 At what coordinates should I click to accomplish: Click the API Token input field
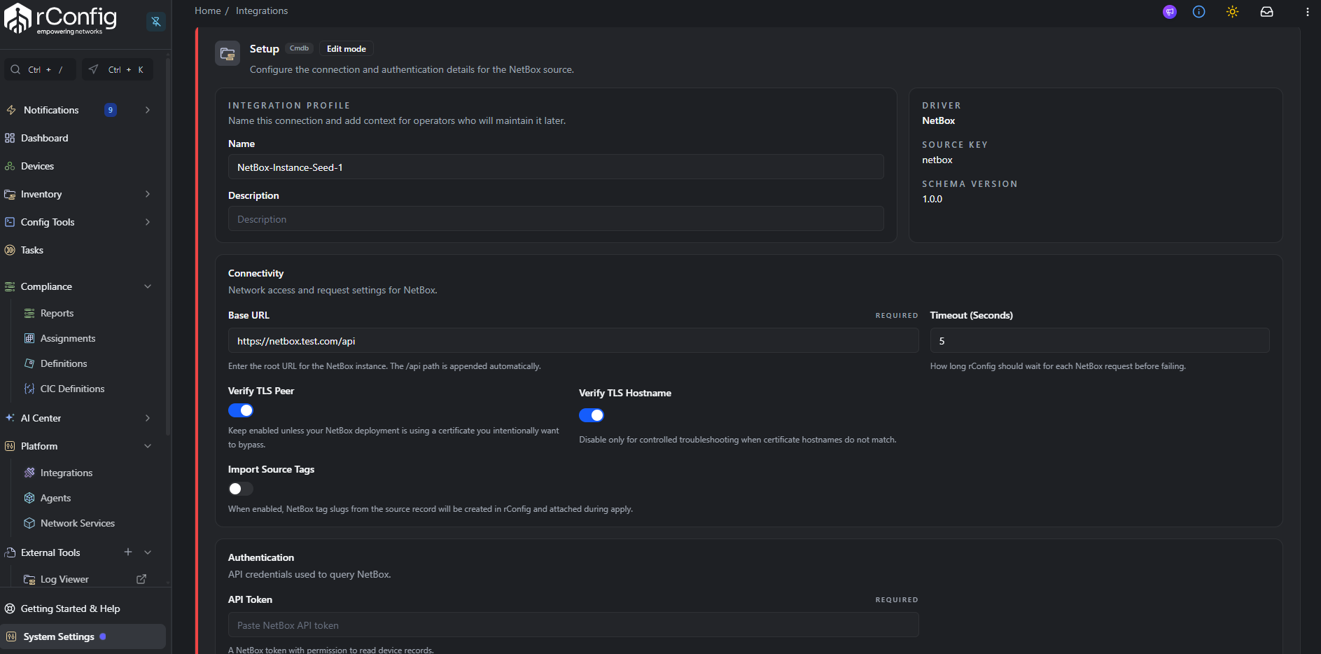click(x=573, y=625)
